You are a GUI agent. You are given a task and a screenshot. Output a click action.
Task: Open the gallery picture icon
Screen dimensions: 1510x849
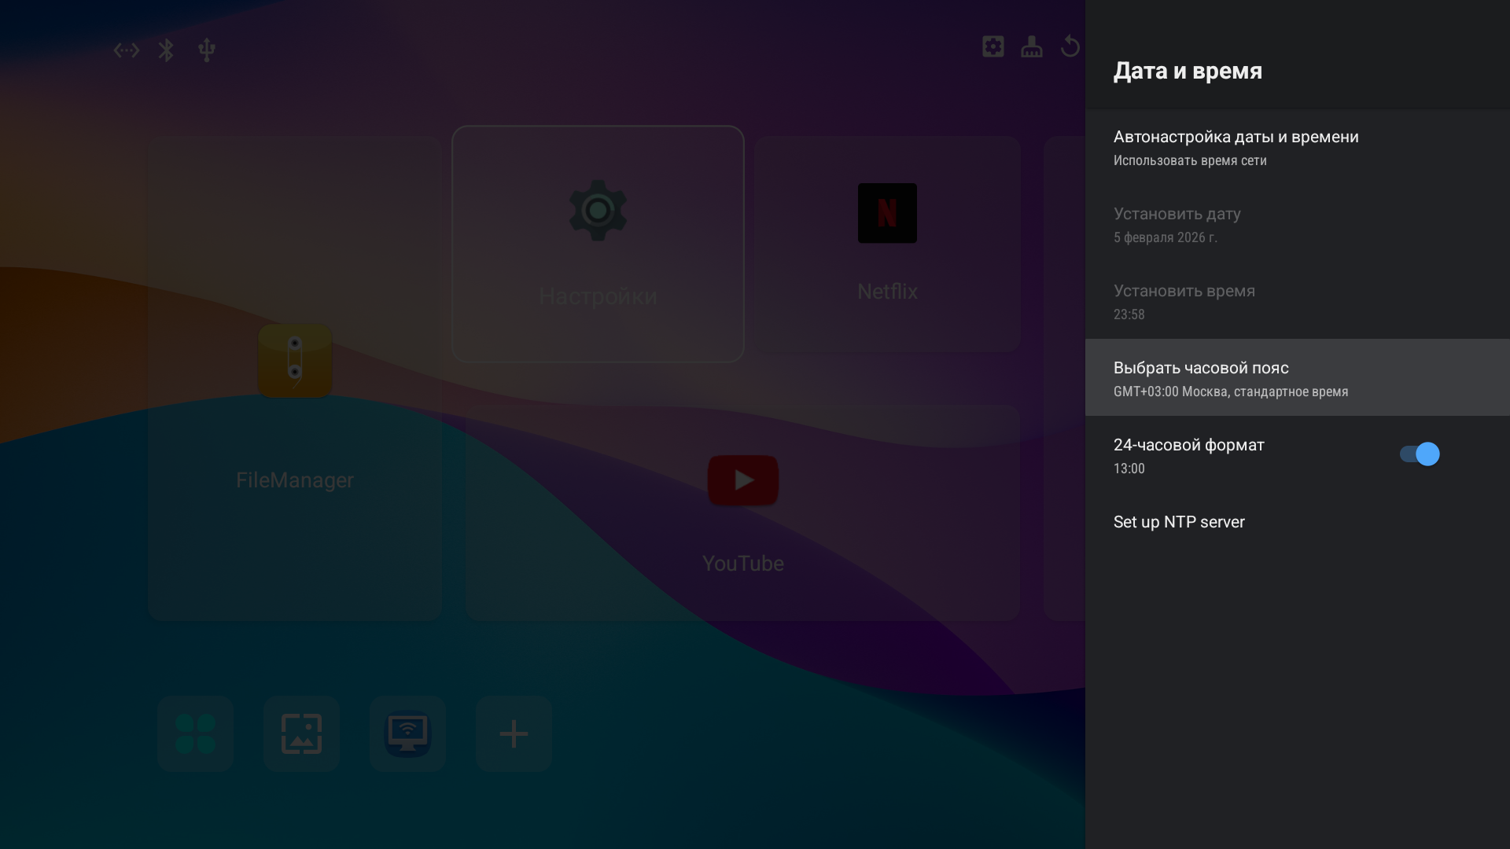pos(301,733)
